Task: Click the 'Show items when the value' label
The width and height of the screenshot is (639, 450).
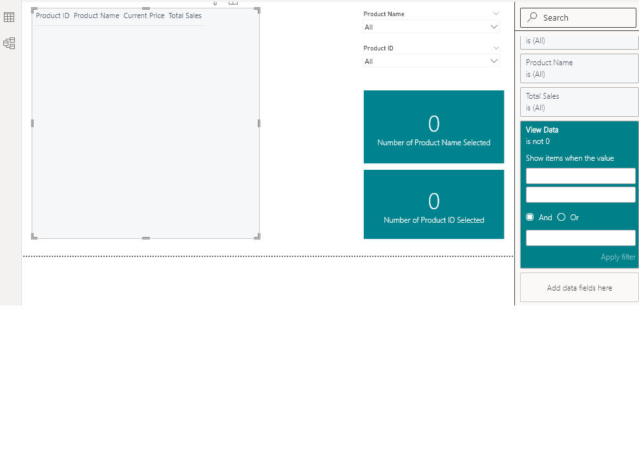Action: coord(570,158)
